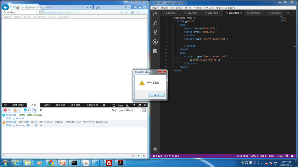The height and width of the screenshot is (167, 298).
Task: Open F12 developer tools help
Action: coord(134,105)
